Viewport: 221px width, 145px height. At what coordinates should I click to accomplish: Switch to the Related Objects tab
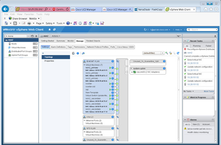(93, 41)
